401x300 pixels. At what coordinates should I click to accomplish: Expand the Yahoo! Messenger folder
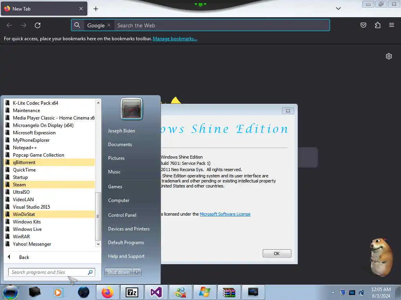click(49, 244)
